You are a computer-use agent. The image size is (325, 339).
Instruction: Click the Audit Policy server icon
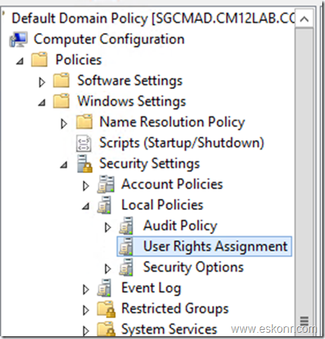click(x=126, y=226)
